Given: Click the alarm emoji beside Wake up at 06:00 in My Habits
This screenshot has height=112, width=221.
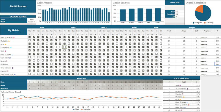Looking at the screenshot, I should [x=14, y=38].
